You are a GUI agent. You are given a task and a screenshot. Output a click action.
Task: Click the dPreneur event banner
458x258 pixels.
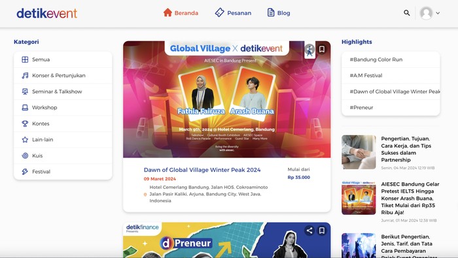(226, 240)
